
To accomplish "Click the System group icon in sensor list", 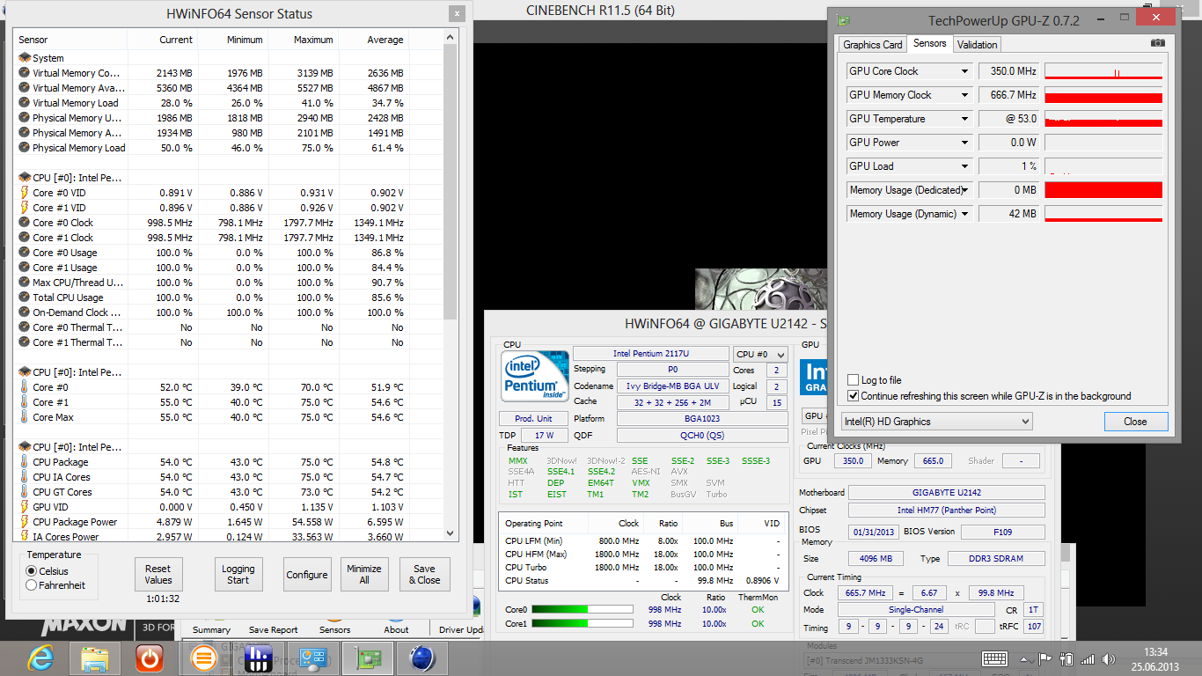I will click(x=25, y=58).
